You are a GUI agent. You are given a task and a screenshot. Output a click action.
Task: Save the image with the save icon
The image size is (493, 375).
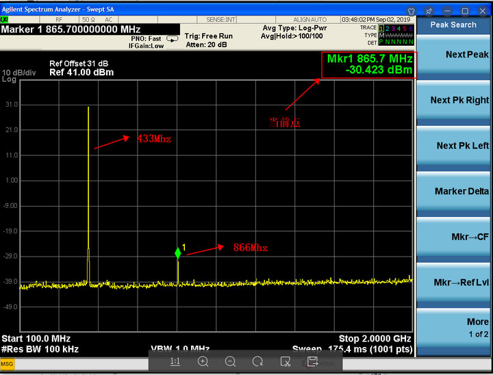pos(312,361)
